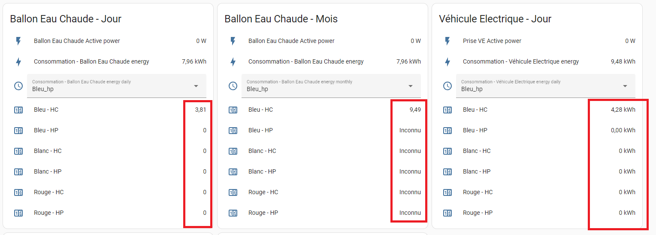Open the Bleu - HC entity showing 3,81
This screenshot has height=235, width=656.
[x=110, y=110]
